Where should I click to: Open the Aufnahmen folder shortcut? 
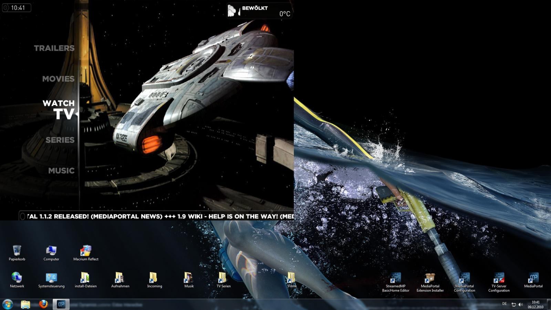120,280
